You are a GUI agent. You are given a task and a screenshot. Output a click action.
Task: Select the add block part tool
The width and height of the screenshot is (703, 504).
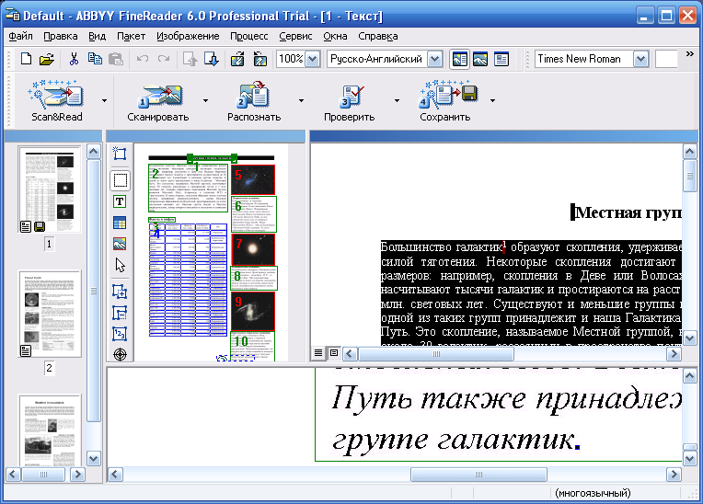(x=120, y=292)
